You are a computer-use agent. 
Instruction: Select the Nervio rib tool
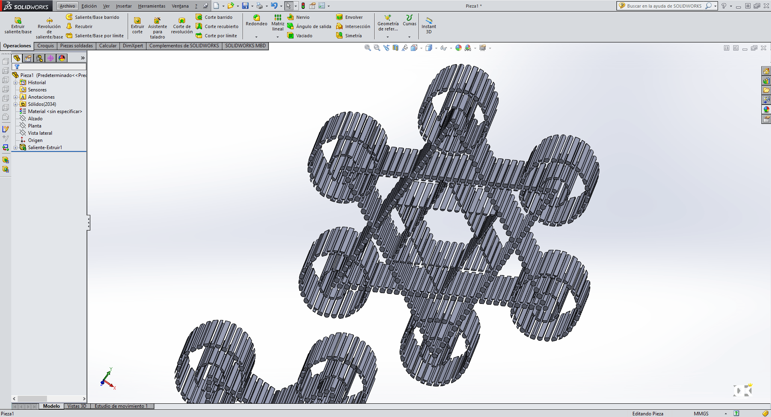[298, 17]
